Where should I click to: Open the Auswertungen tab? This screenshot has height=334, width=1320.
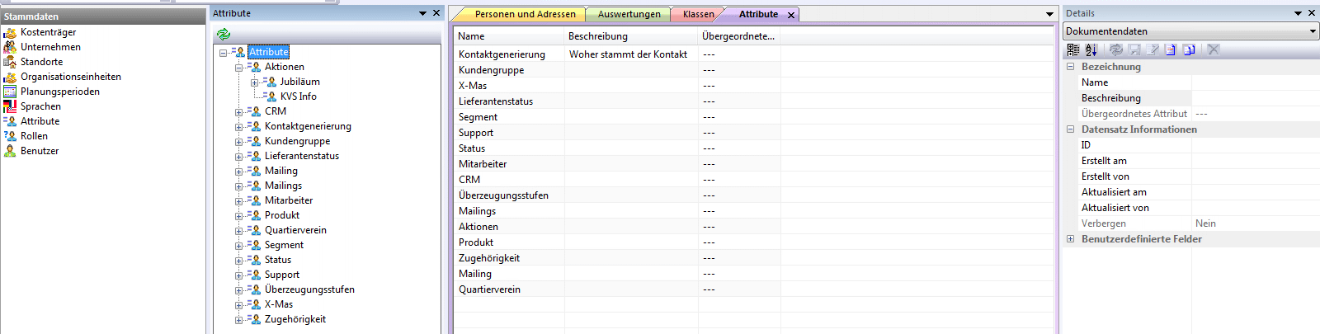[x=629, y=14]
